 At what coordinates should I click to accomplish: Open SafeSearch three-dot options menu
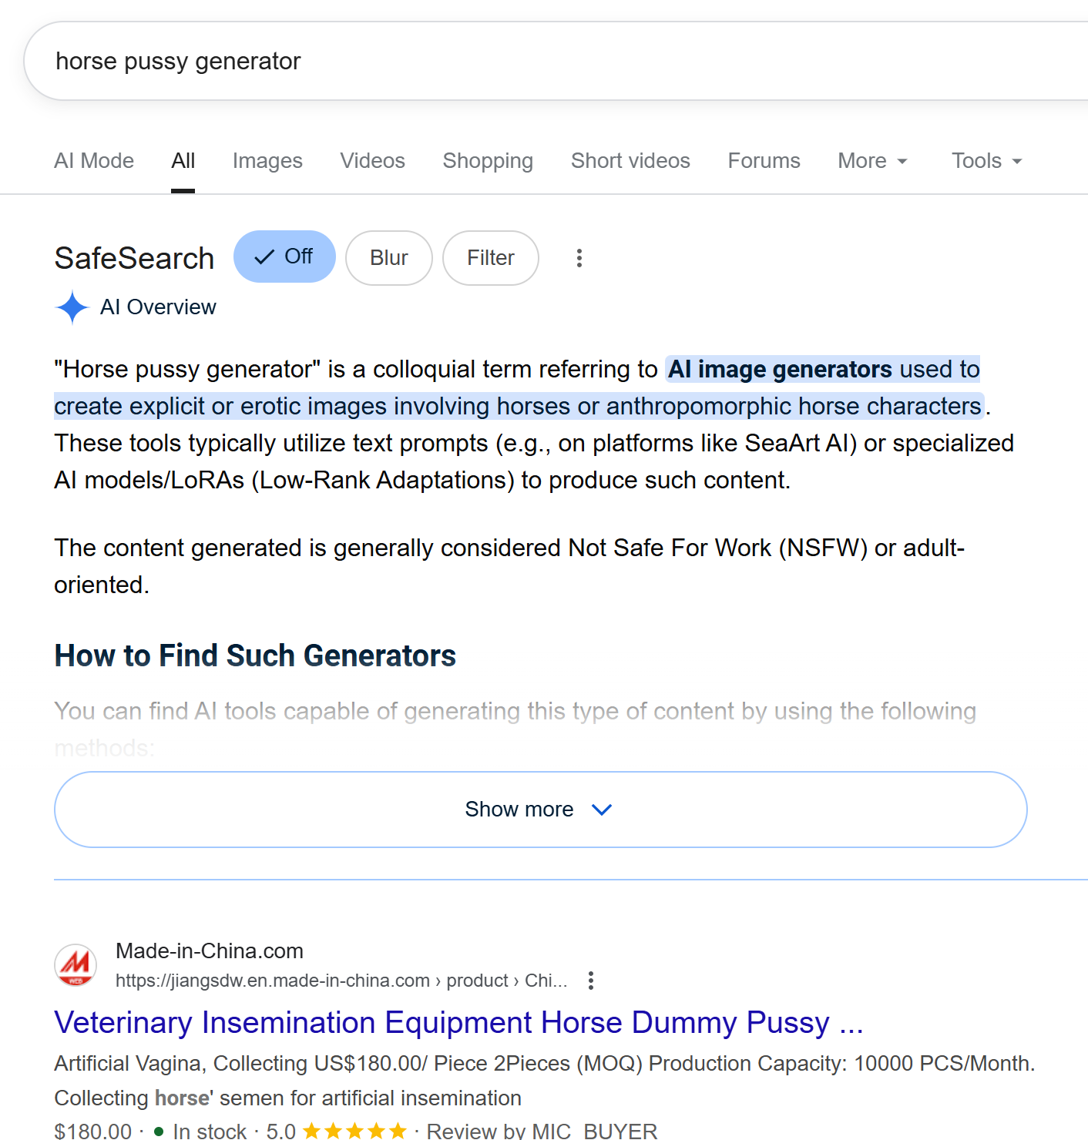tap(579, 258)
